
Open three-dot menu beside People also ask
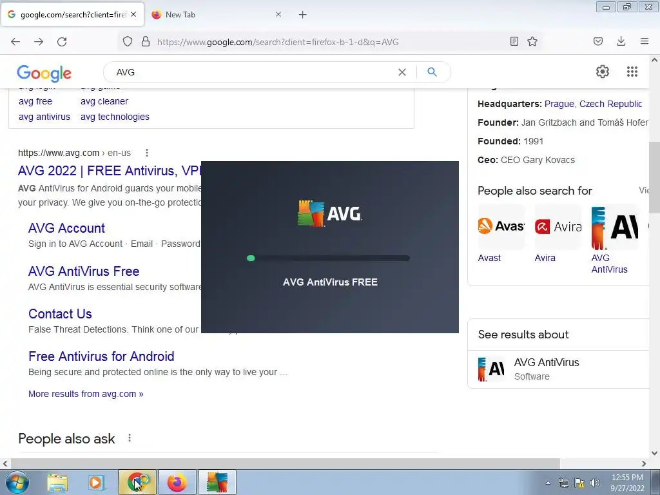pyautogui.click(x=130, y=438)
